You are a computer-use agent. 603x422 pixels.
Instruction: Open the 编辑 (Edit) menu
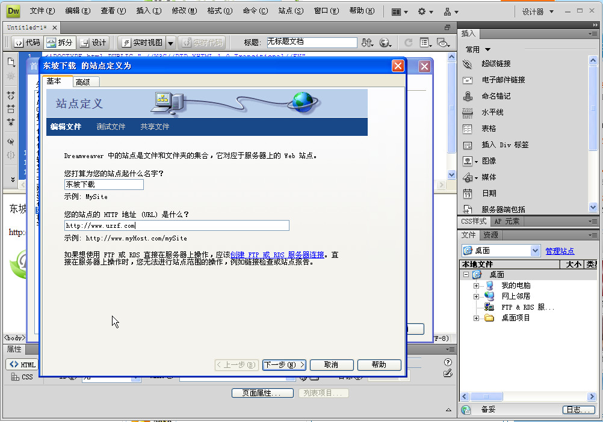78,11
